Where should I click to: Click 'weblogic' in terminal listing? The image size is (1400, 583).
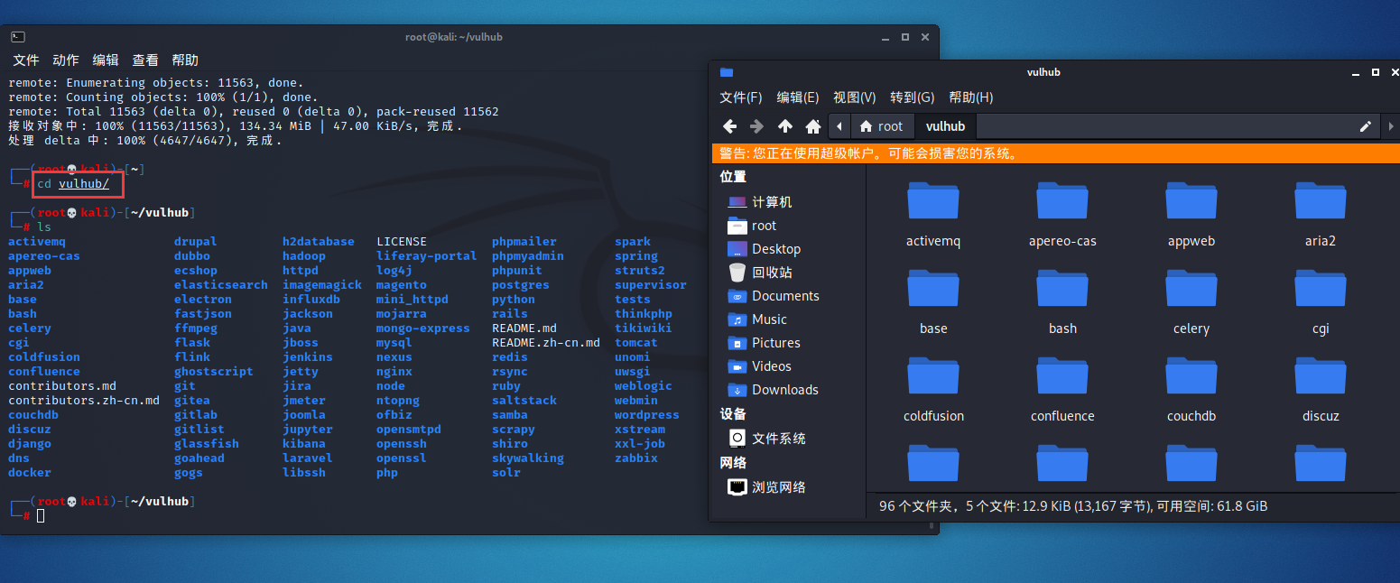pos(644,385)
